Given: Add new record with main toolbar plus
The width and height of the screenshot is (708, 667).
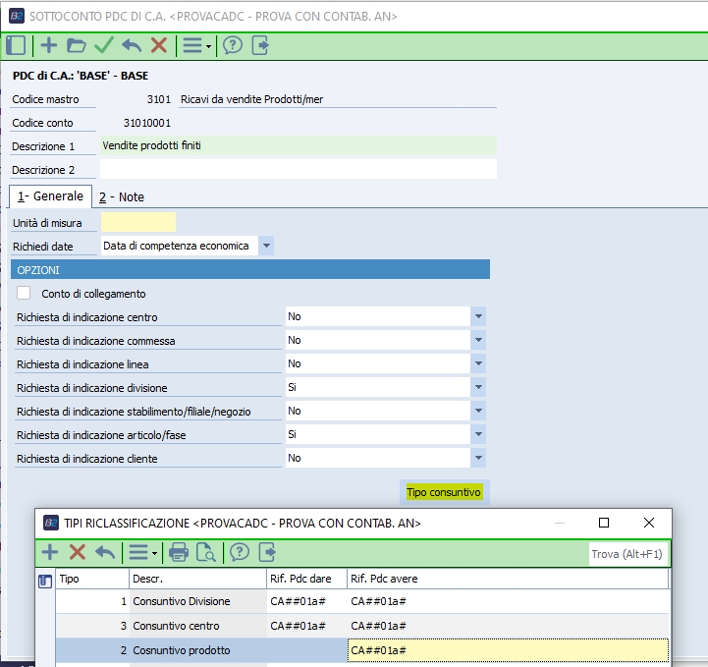Looking at the screenshot, I should 49,45.
